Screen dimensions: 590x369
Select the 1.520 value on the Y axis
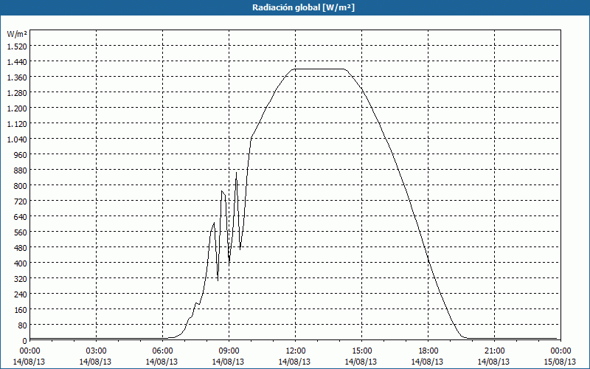click(x=17, y=46)
